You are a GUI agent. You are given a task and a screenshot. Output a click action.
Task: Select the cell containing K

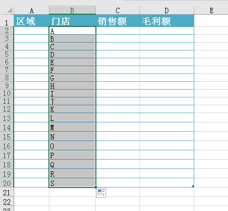[72, 109]
